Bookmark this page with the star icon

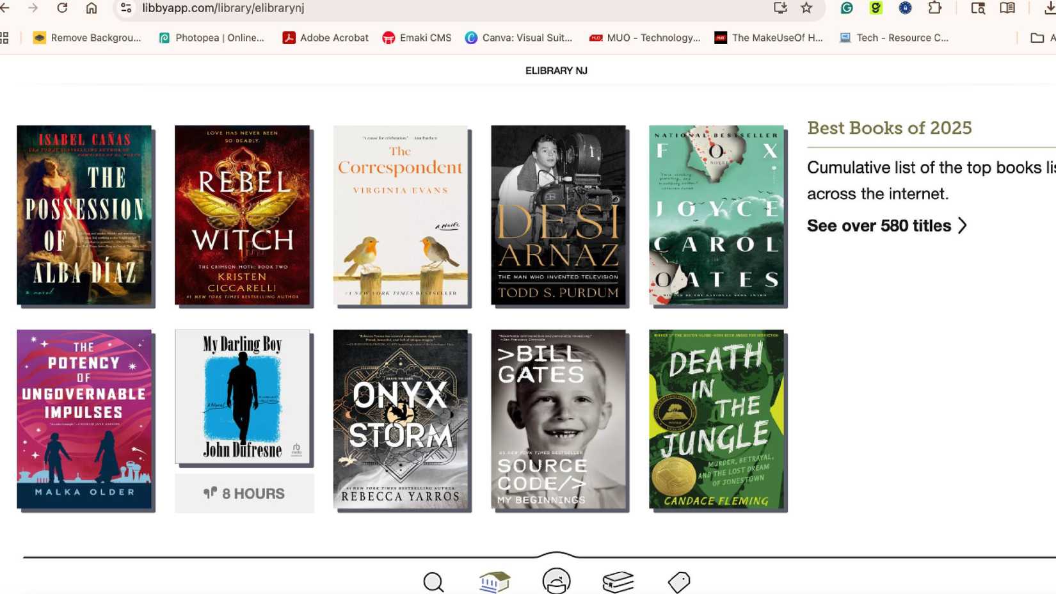tap(806, 8)
